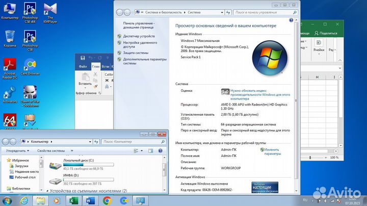Click the format painter icon in Word
Viewport: 367px width, 206px height.
click(x=95, y=87)
